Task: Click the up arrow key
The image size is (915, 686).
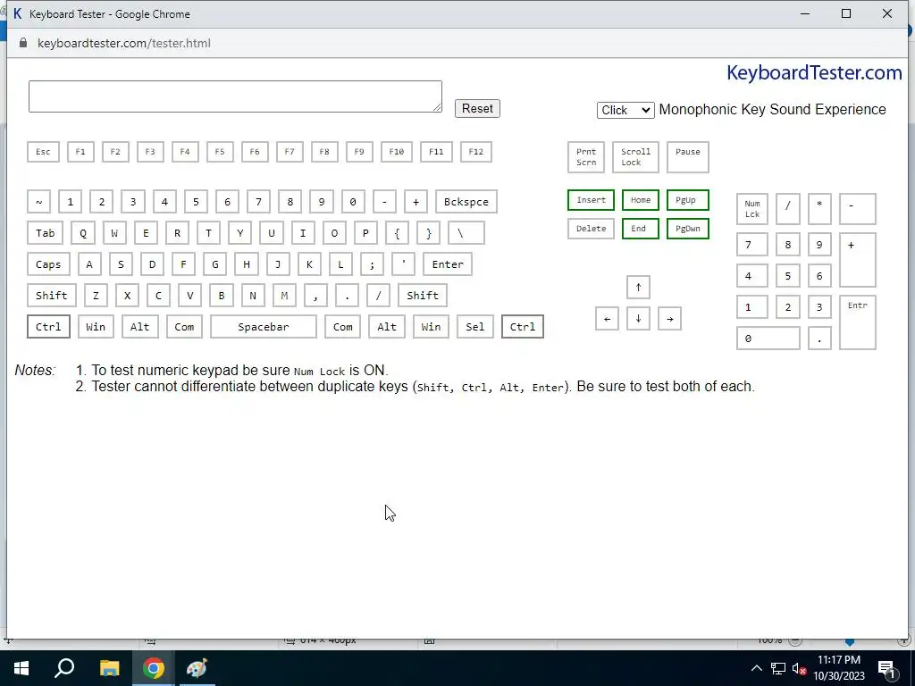Action: tap(638, 287)
